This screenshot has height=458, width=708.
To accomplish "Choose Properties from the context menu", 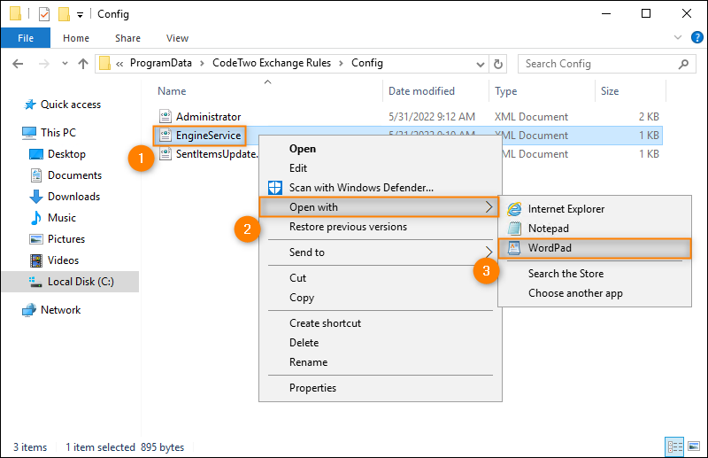I will pyautogui.click(x=381, y=388).
